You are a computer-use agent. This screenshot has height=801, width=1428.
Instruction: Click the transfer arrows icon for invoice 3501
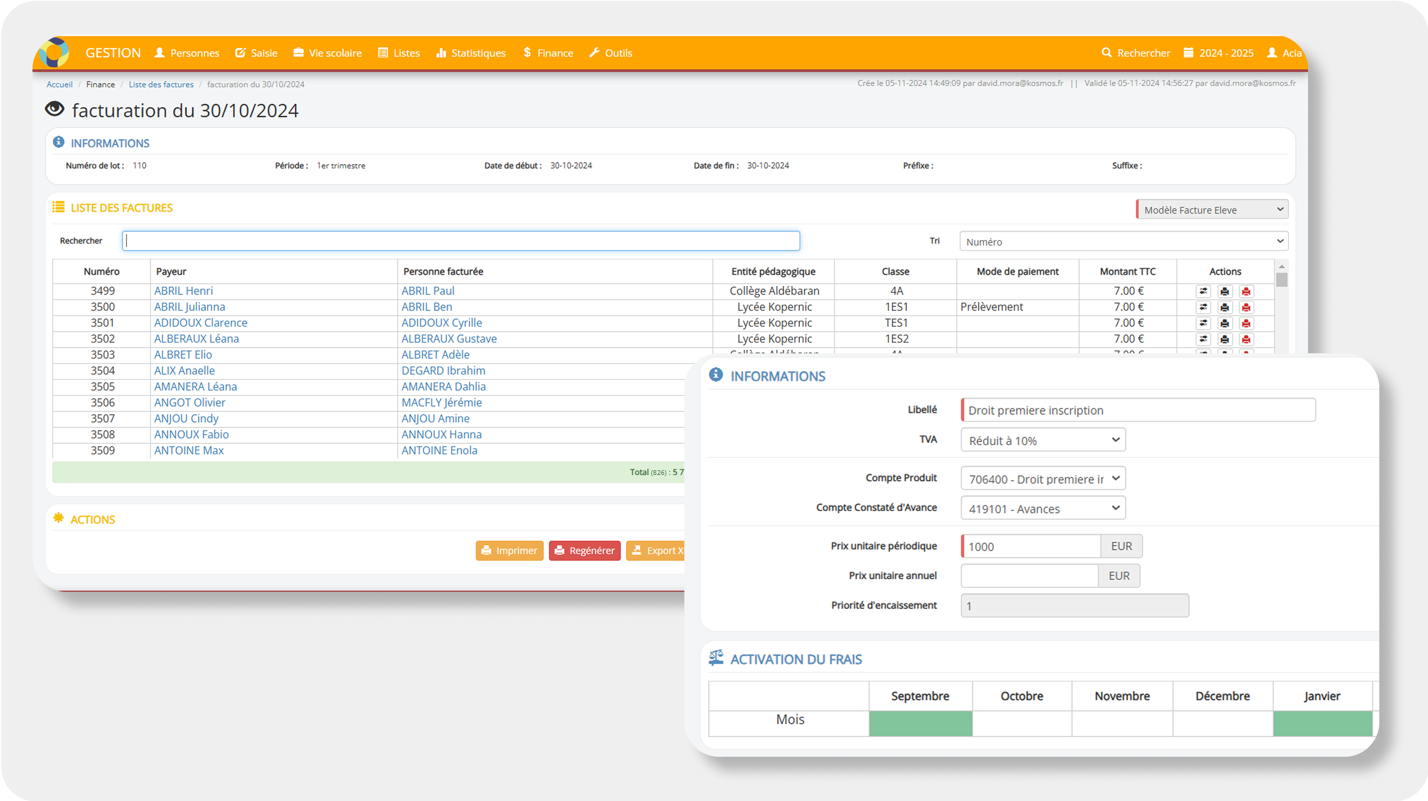click(1203, 323)
